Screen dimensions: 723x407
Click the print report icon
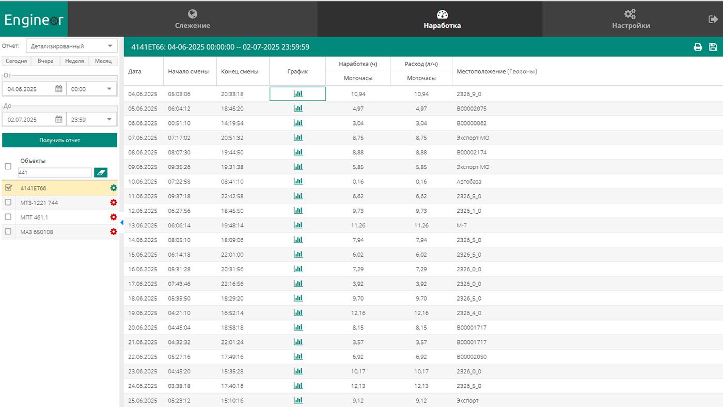[x=698, y=47]
